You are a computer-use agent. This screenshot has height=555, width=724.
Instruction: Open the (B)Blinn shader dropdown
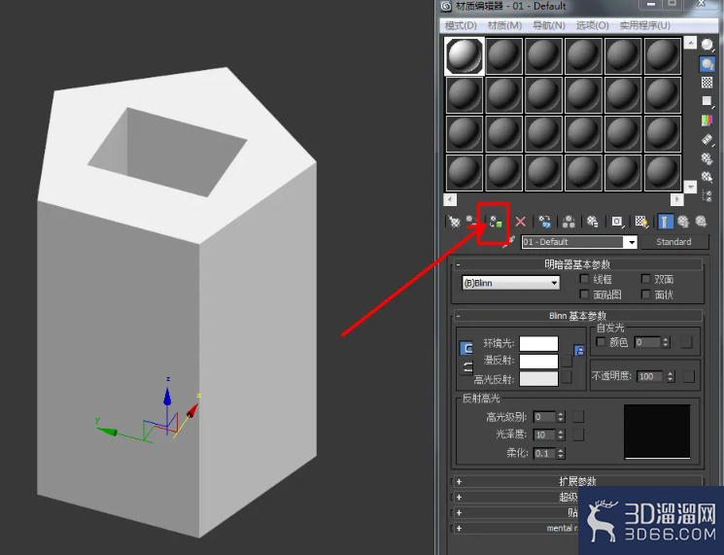pos(510,283)
